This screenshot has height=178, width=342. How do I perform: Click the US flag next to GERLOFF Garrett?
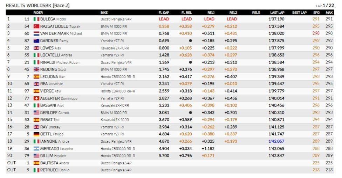(36, 113)
